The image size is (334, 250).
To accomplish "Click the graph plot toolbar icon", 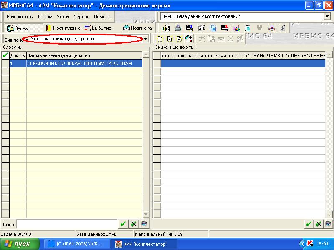I will click(x=271, y=28).
